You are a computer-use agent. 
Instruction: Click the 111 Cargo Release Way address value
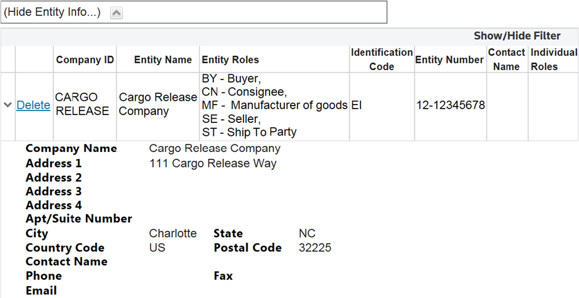click(x=213, y=163)
